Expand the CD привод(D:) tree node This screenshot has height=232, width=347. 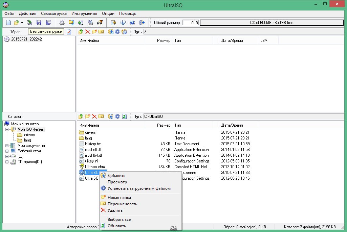[7, 162]
